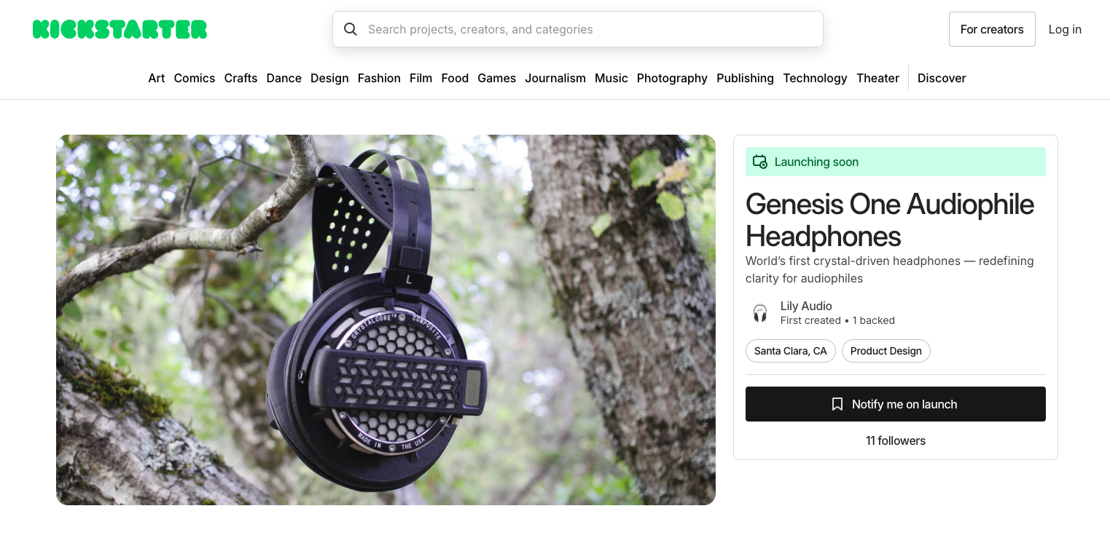Click the Log in link
Image resolution: width=1110 pixels, height=538 pixels.
1065,29
